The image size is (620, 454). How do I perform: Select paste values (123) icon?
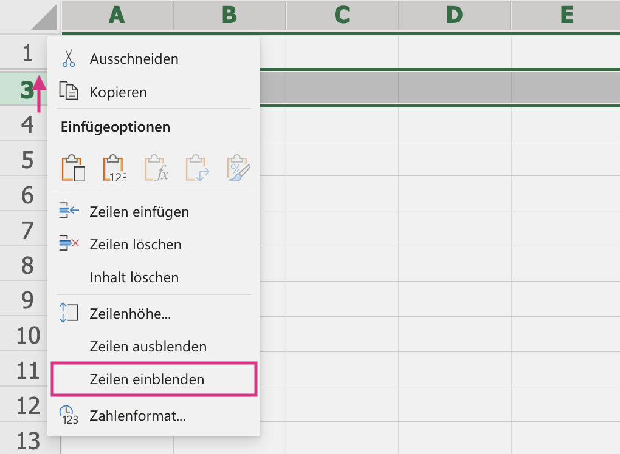pos(114,168)
